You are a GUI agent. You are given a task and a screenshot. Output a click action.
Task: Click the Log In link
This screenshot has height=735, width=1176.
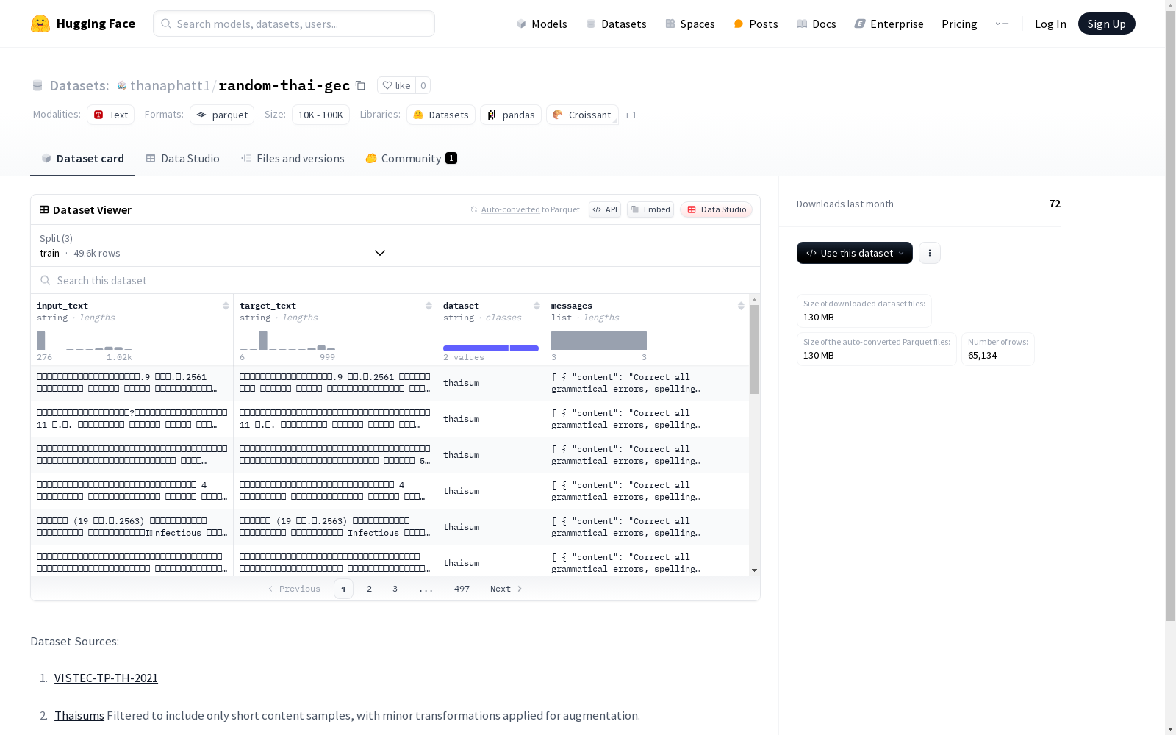(1050, 24)
